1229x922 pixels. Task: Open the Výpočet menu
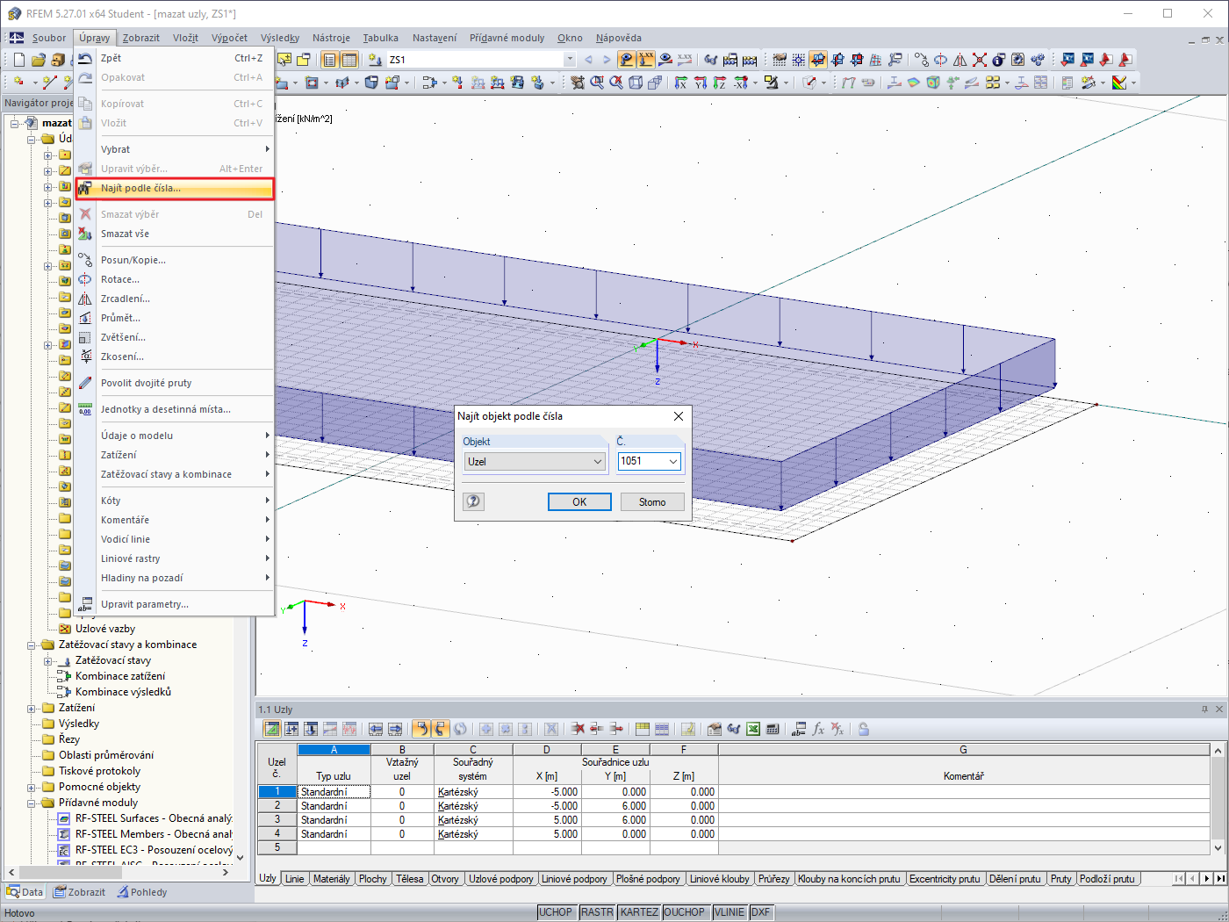point(229,38)
